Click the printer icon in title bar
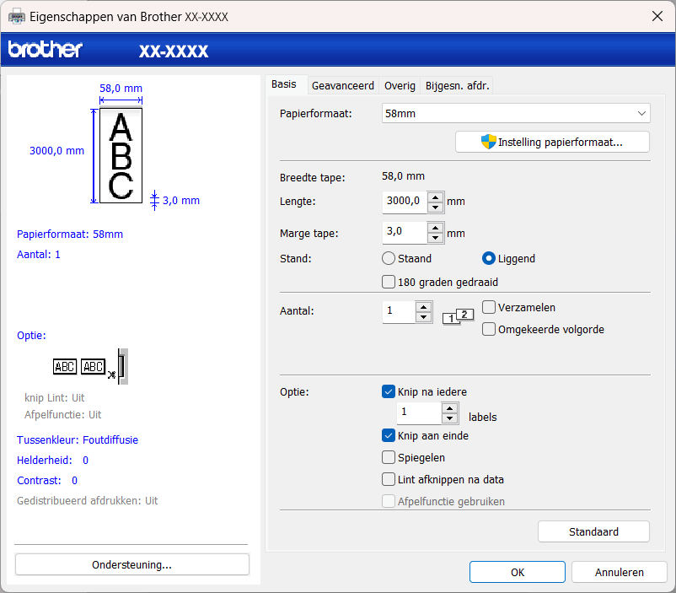The image size is (676, 593). pyautogui.click(x=17, y=16)
